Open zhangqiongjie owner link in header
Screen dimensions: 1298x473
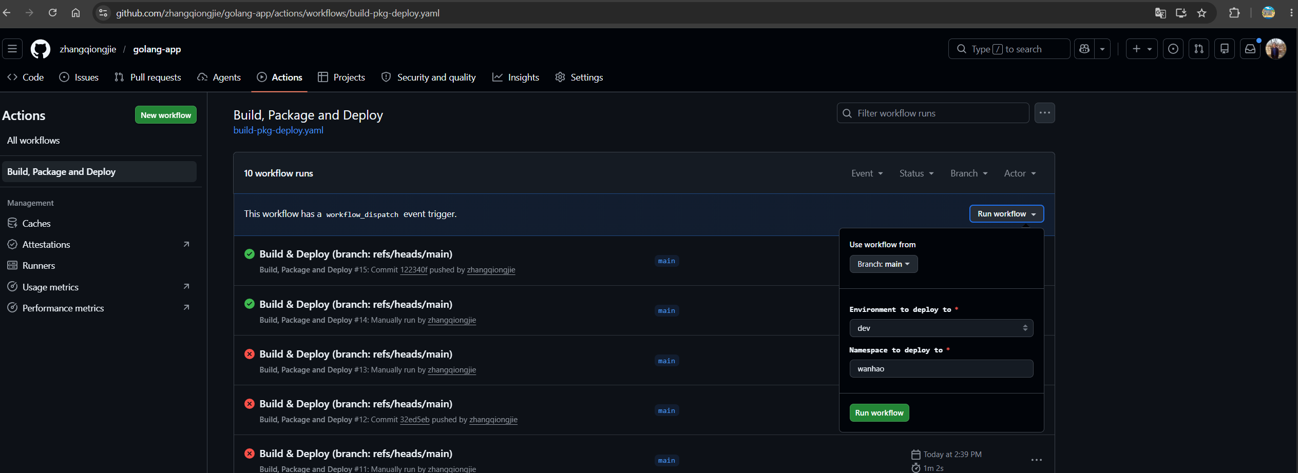88,49
